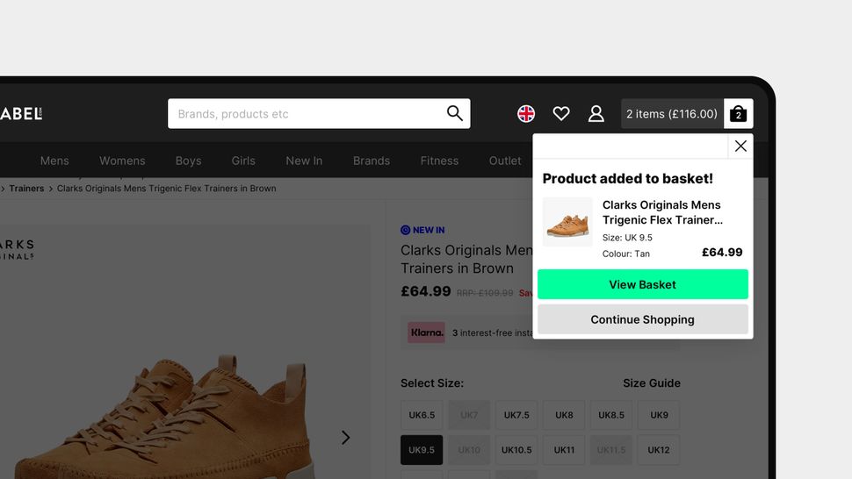852x479 pixels.
Task: Select size UK12
Action: [659, 450]
